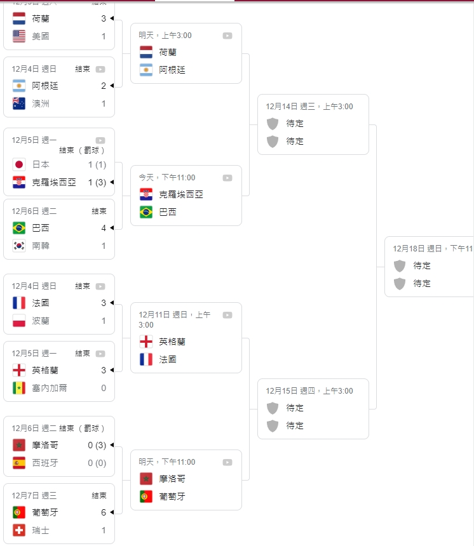The height and width of the screenshot is (546, 474).
Task: Click video icon on Argentina vs Australia result
Action: pyautogui.click(x=100, y=69)
